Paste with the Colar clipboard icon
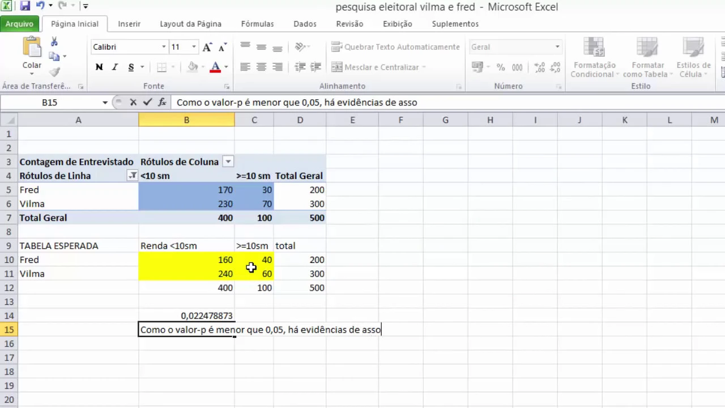Viewport: 725px width, 408px height. (32, 47)
